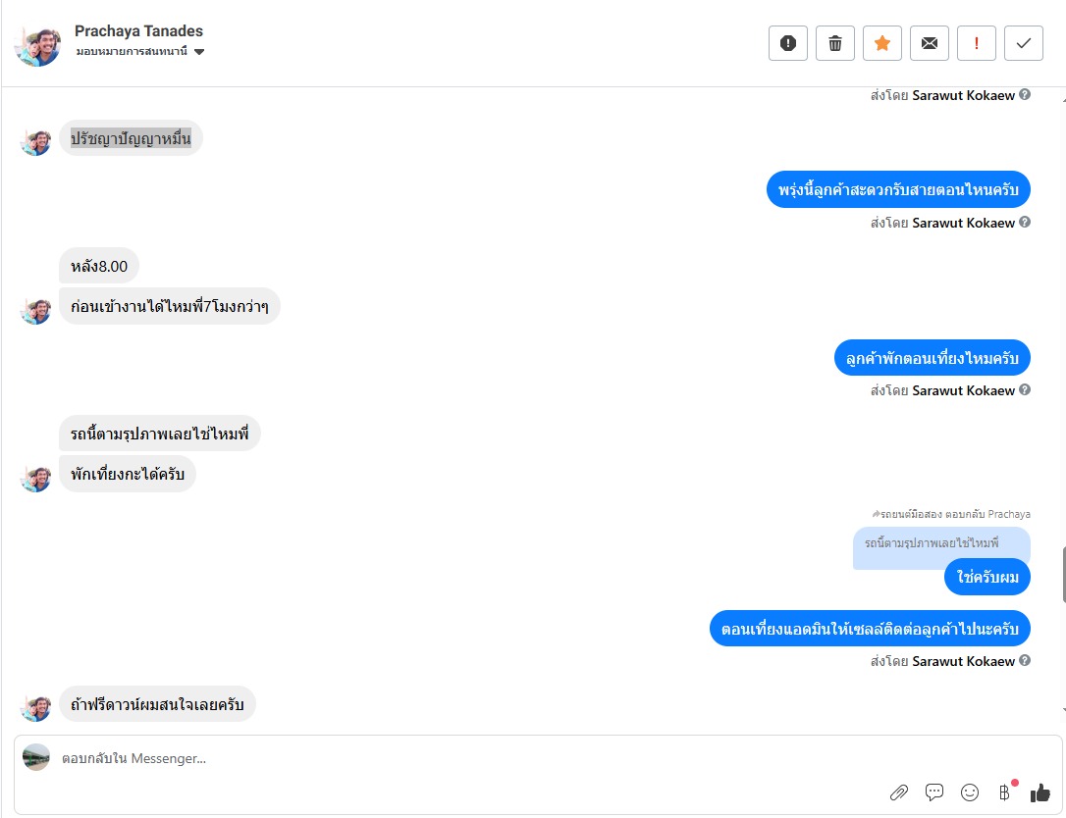Click page avatar in reply box
This screenshot has width=1066, height=818.
coord(36,757)
